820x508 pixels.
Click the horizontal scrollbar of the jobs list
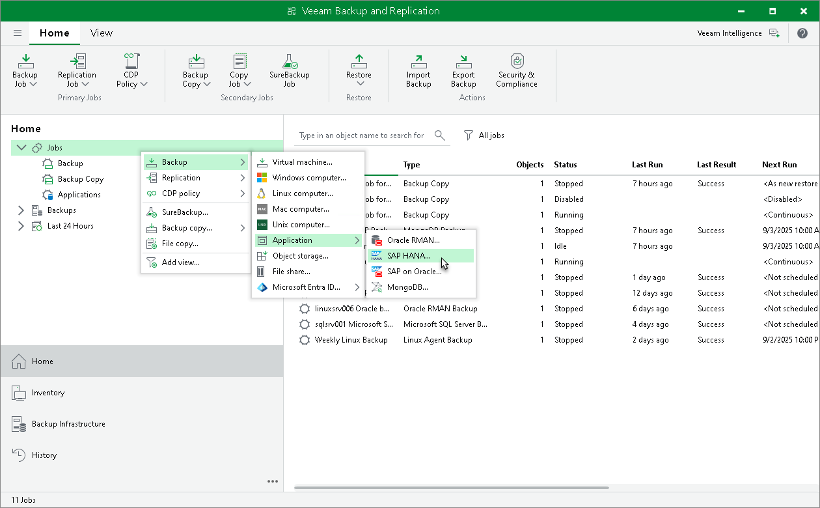coord(452,488)
